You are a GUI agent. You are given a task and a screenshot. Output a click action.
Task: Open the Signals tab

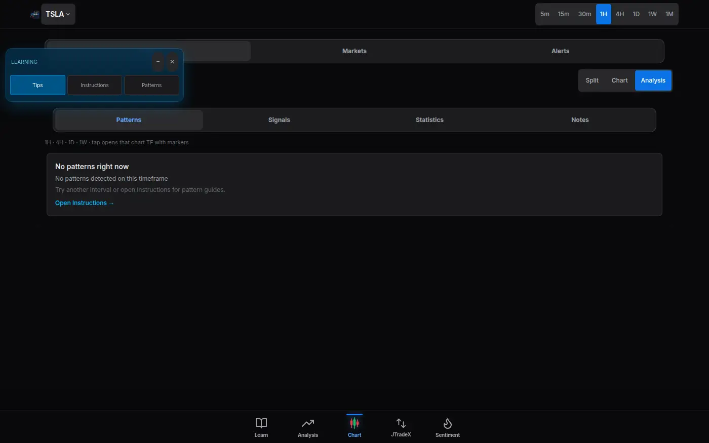(279, 120)
